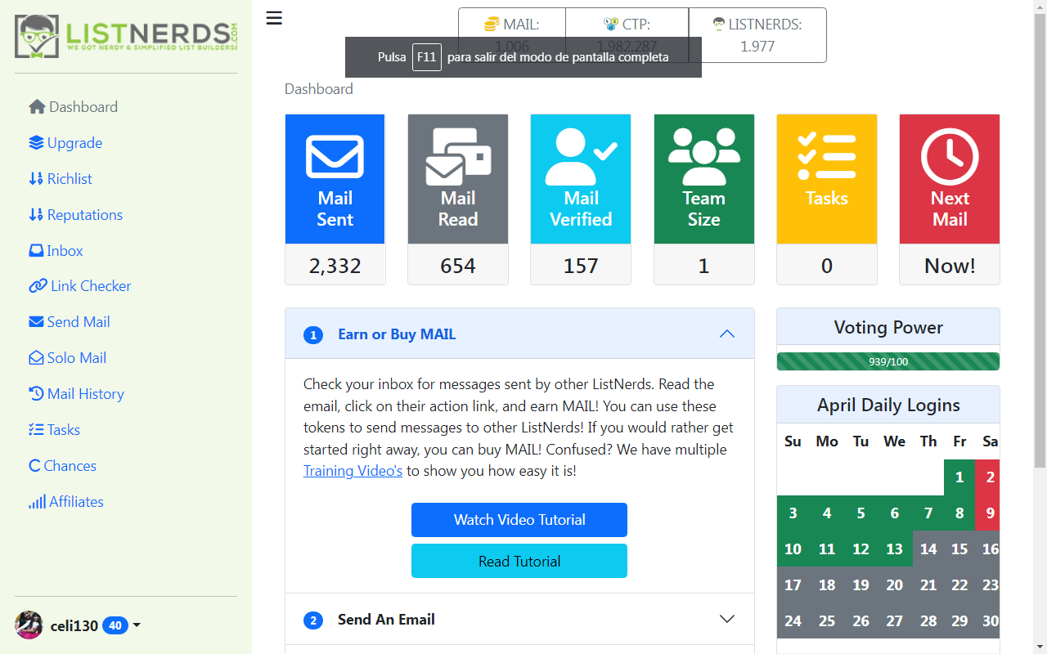Select April 9 in daily logins calendar
1047x654 pixels.
pos(988,513)
